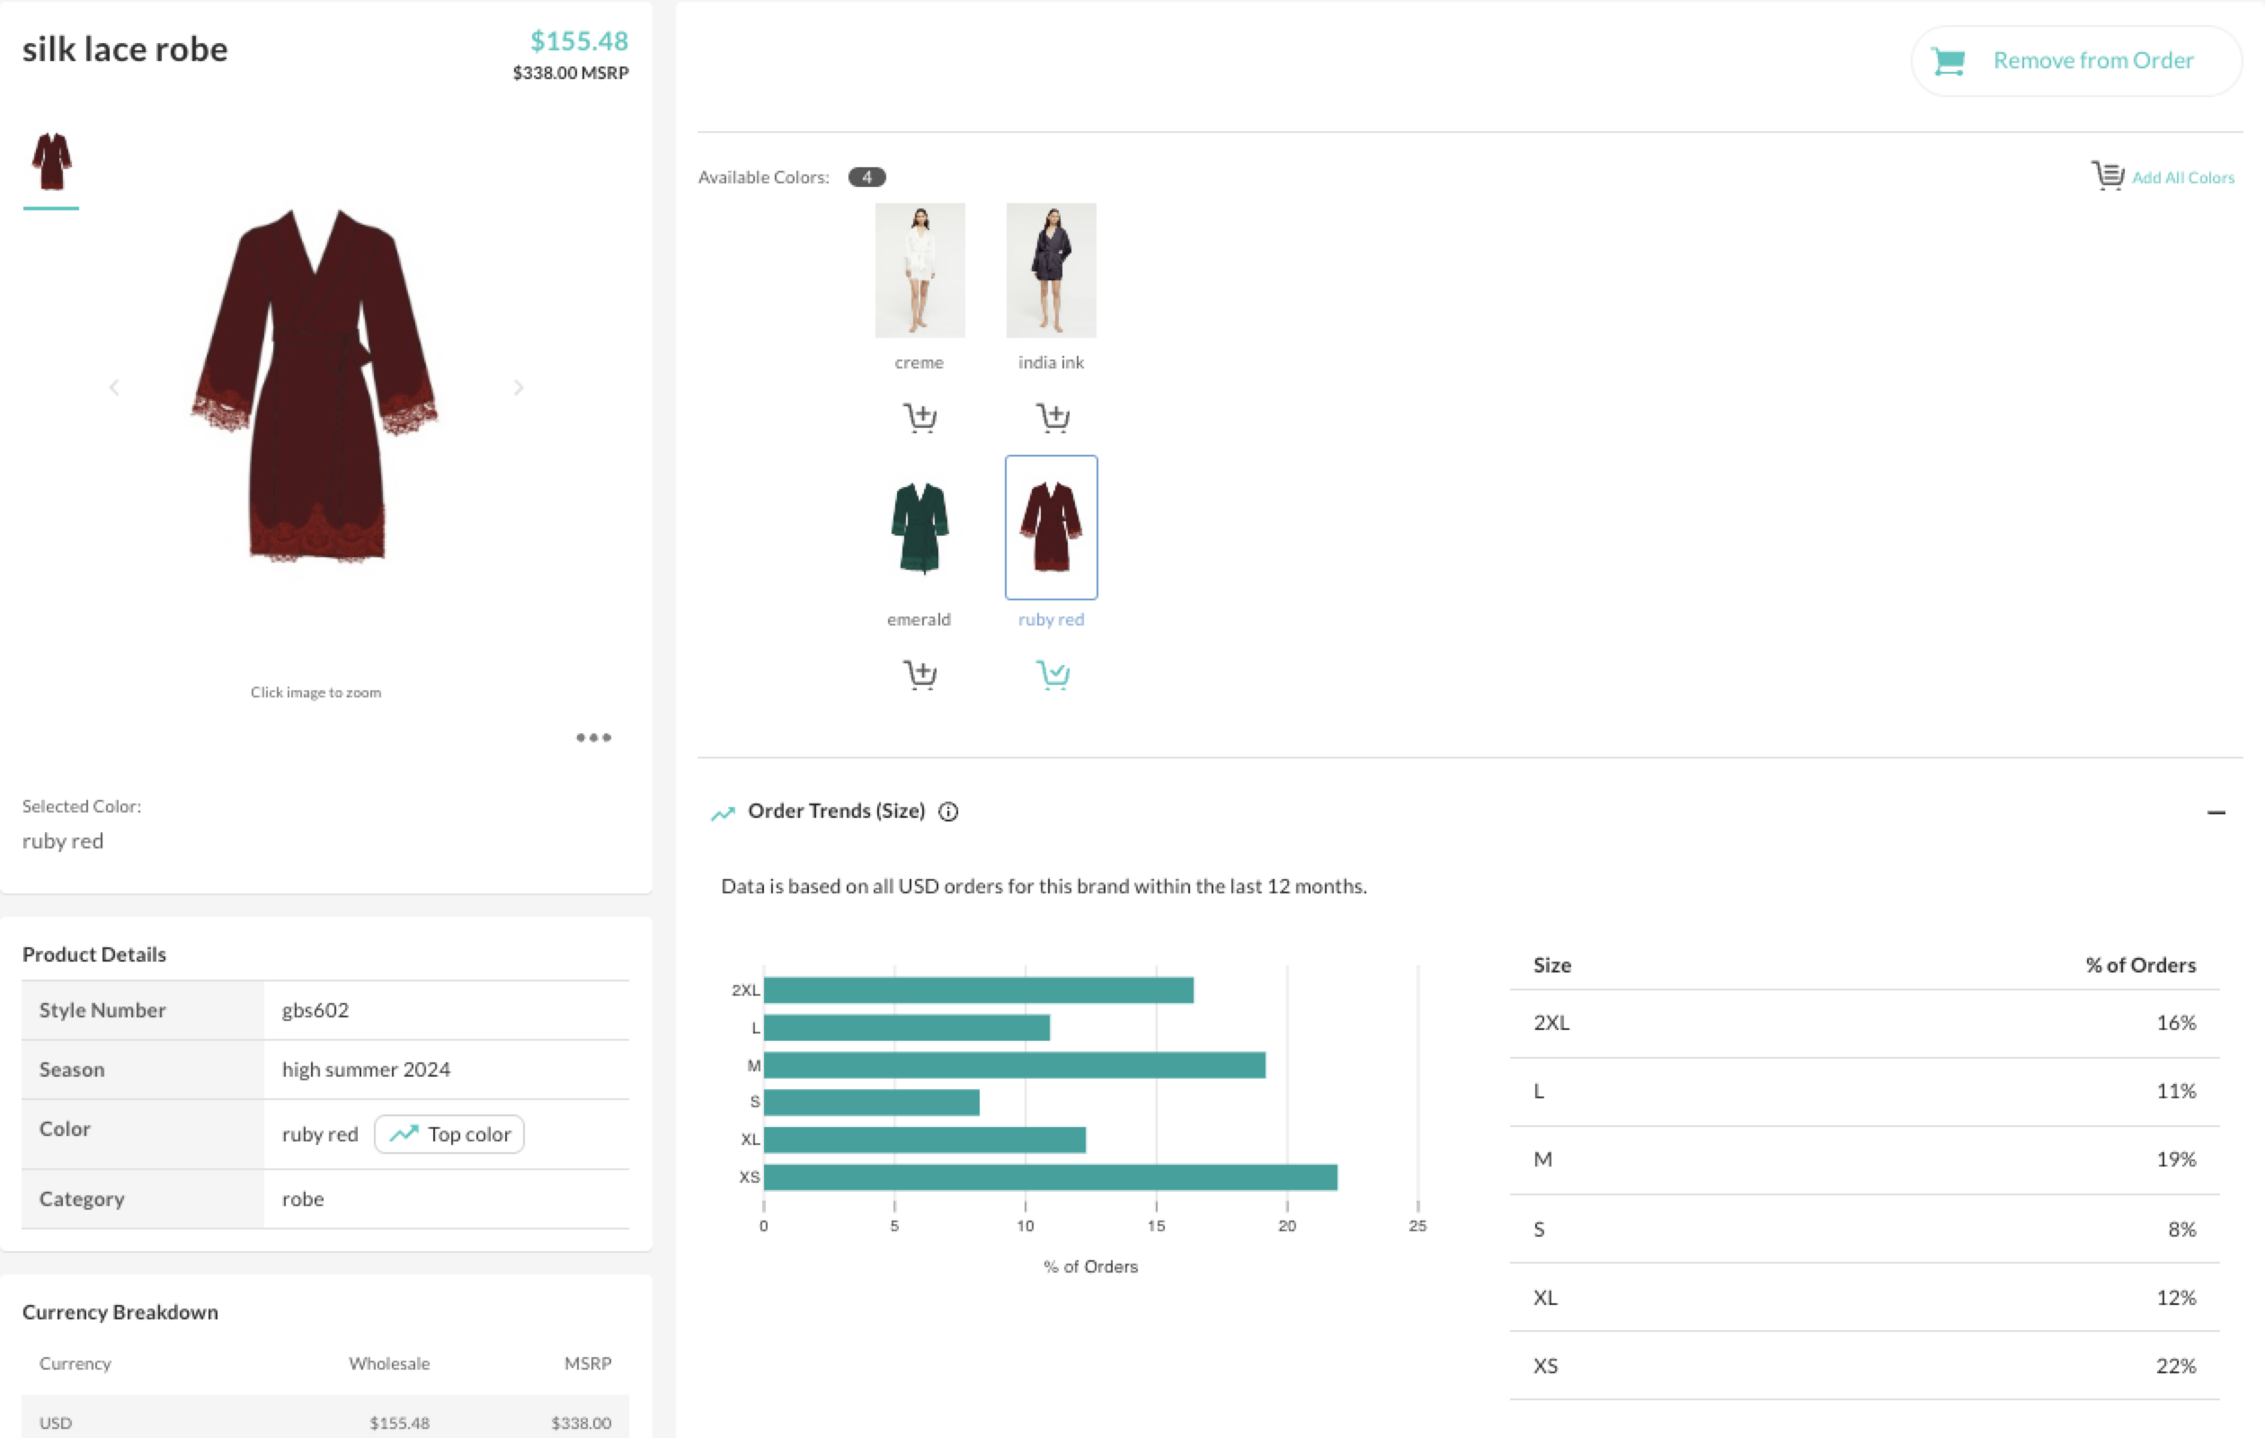Click the next image arrow

point(519,386)
